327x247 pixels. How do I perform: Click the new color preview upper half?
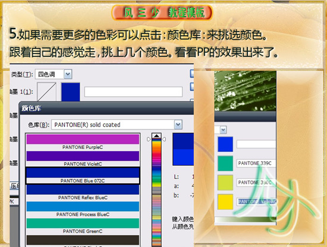point(183,141)
